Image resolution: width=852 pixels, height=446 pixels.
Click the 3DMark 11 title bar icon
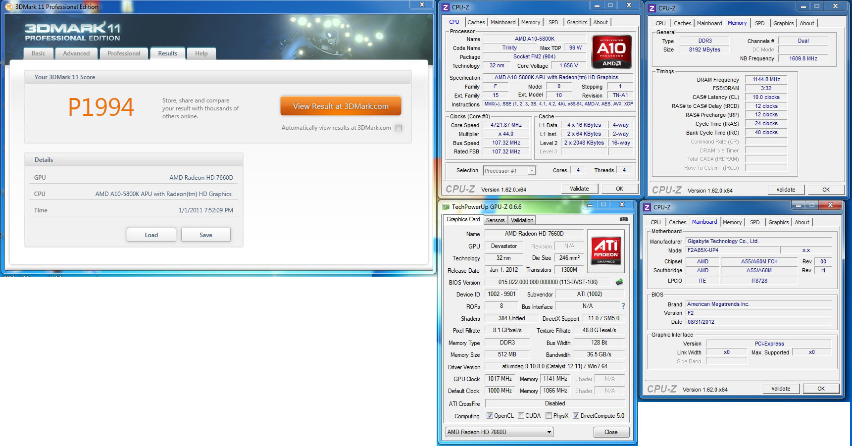[x=8, y=7]
